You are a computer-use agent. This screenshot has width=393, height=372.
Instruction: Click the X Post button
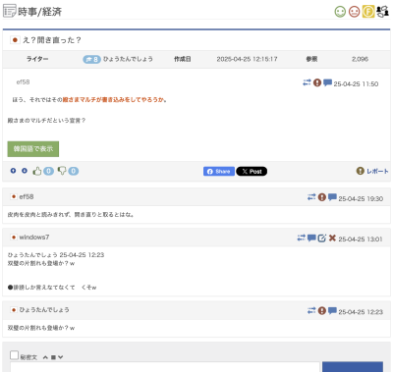(x=252, y=172)
